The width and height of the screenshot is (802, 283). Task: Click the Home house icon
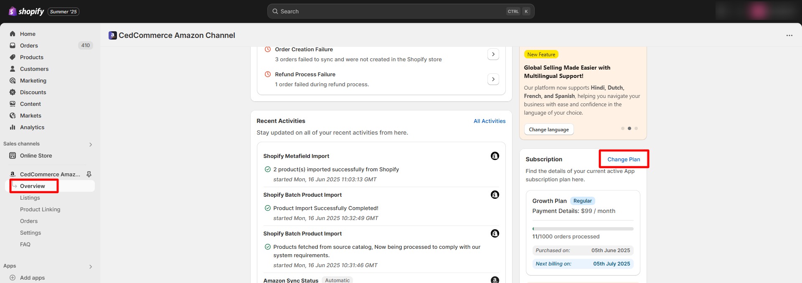tap(13, 34)
